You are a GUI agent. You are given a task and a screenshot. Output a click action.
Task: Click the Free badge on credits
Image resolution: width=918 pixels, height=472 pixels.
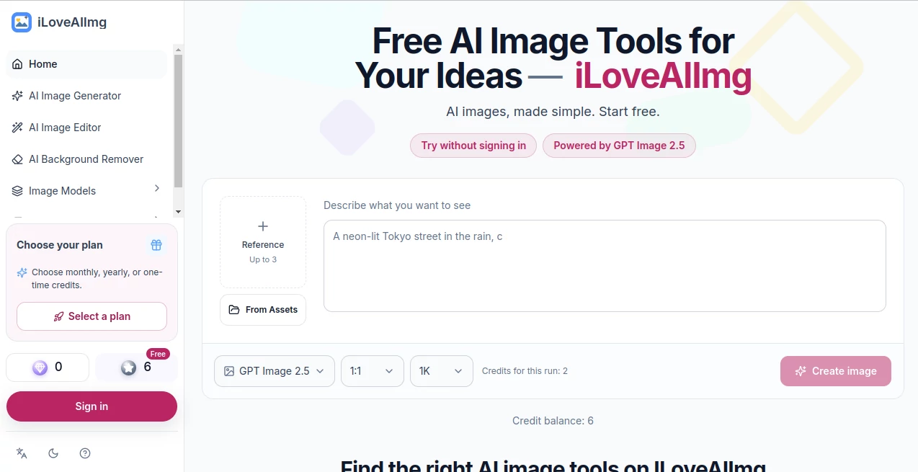(x=158, y=354)
